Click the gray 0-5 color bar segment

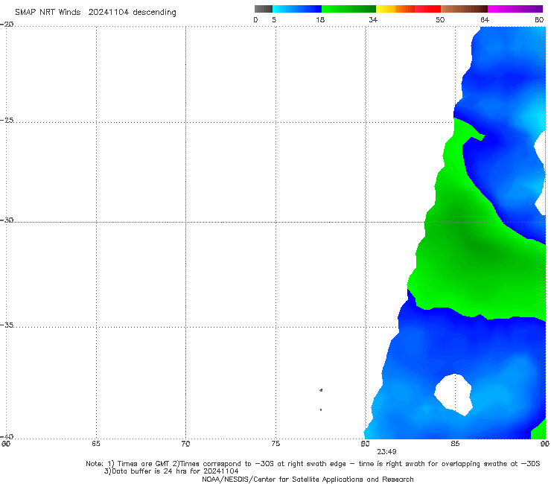(264, 9)
